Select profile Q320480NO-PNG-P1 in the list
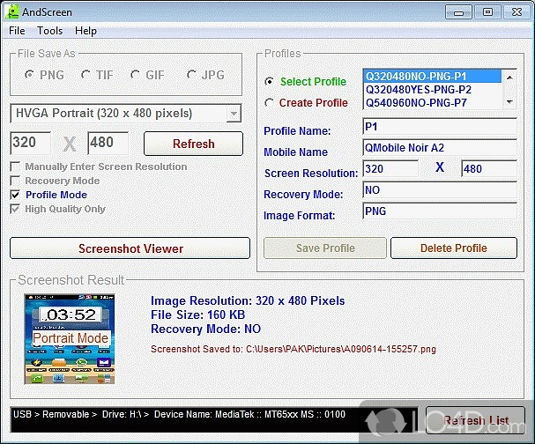The image size is (535, 444). click(432, 77)
